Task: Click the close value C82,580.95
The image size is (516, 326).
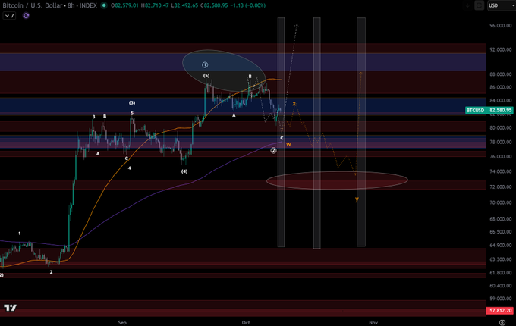Action: point(213,5)
